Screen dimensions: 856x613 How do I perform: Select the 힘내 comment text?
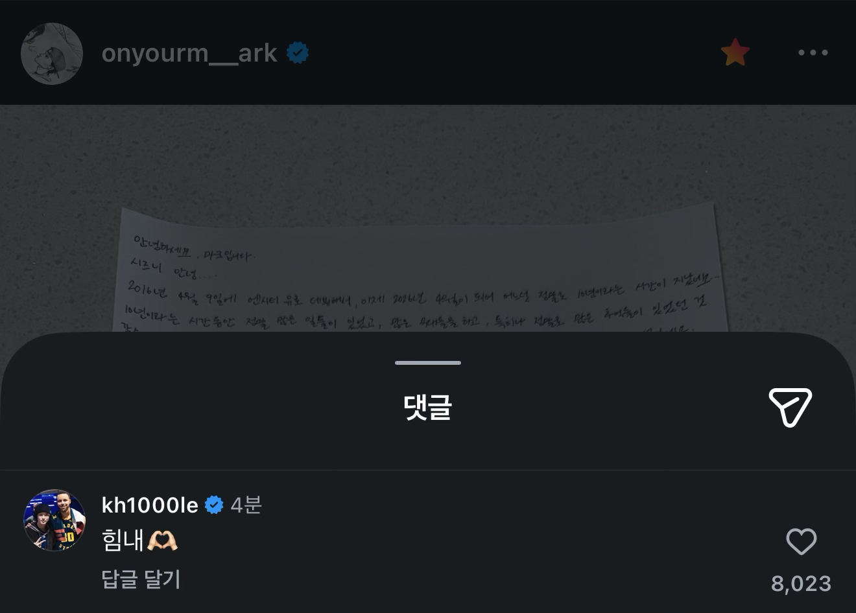(123, 540)
